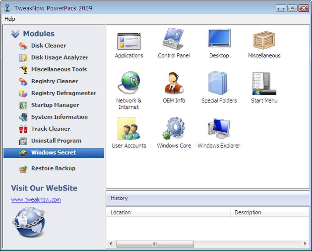Image resolution: width=312 pixels, height=251 pixels.
Task: Open the Start Menu tweaks icon
Action: tap(264, 83)
